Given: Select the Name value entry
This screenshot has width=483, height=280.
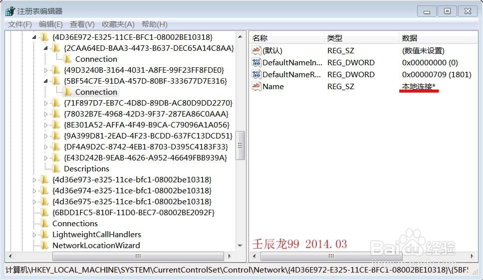Looking at the screenshot, I should tap(273, 87).
